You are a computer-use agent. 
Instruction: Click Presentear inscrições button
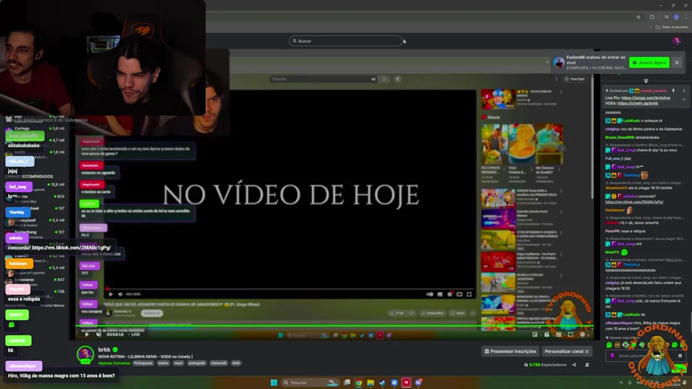tap(510, 351)
